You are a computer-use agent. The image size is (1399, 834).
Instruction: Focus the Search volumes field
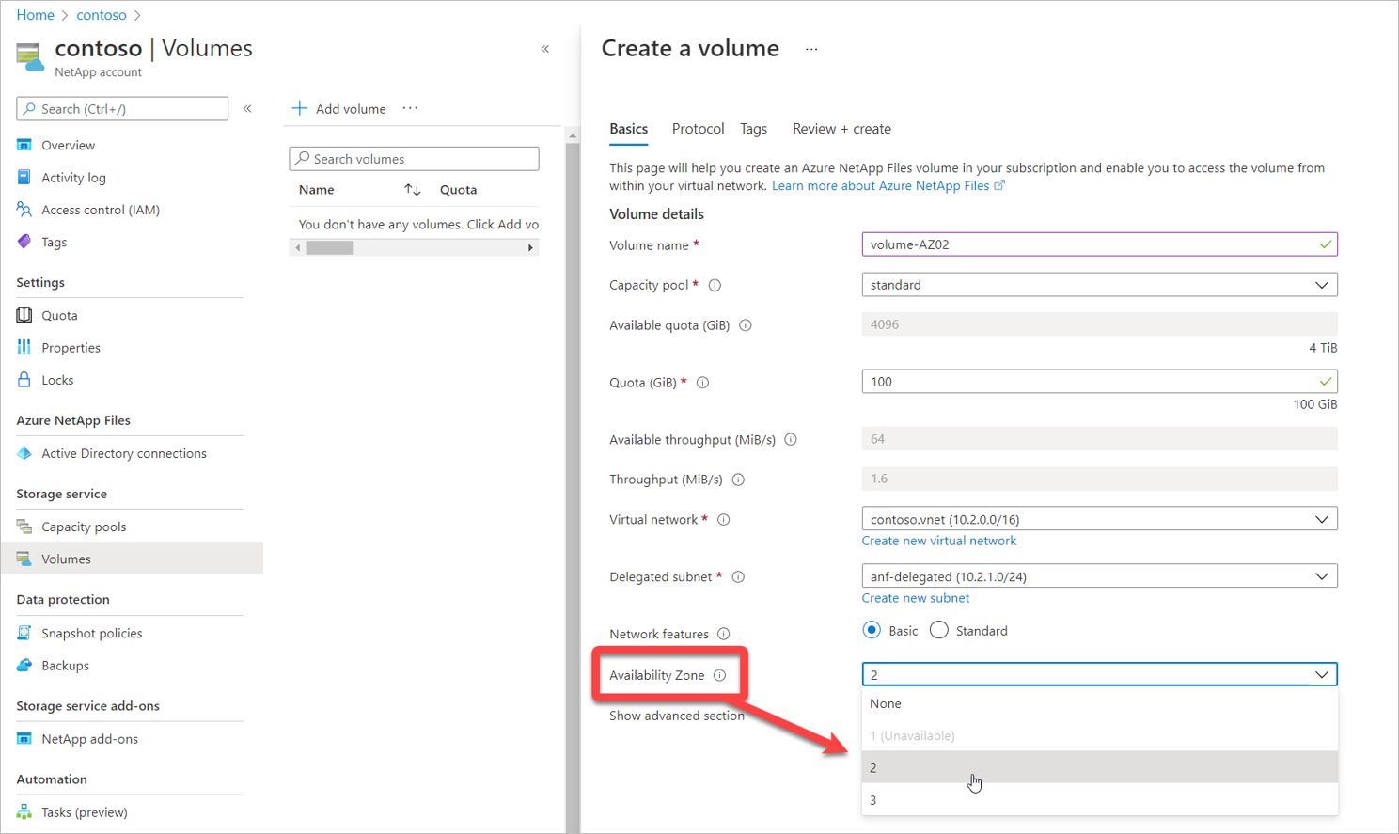(x=415, y=159)
